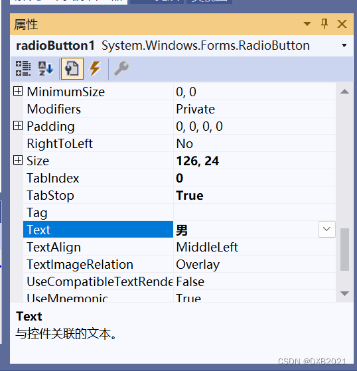Select the Text property row

[98, 229]
